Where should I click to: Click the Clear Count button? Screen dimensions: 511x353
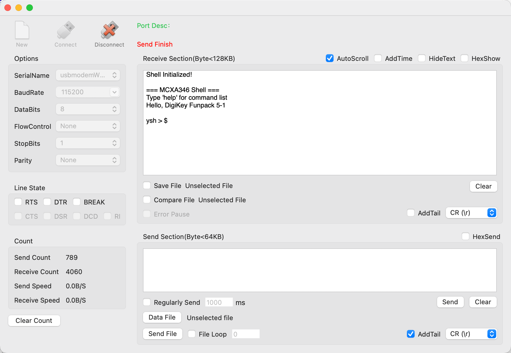point(34,321)
